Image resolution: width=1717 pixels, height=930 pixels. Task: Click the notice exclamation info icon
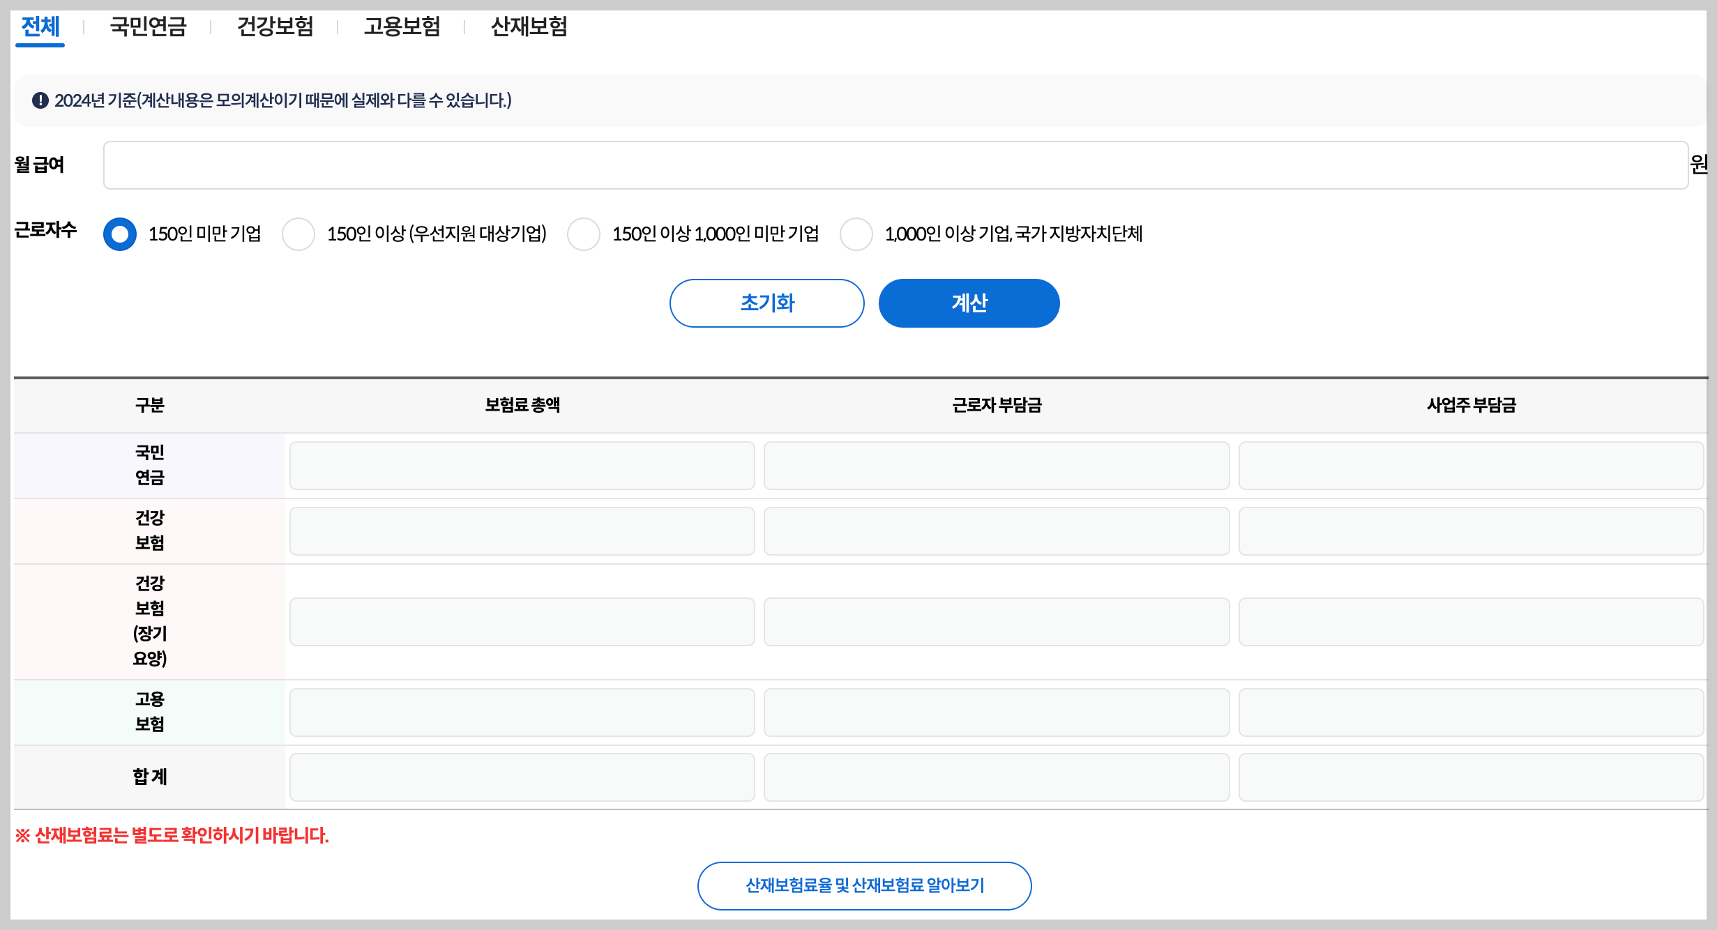point(40,102)
